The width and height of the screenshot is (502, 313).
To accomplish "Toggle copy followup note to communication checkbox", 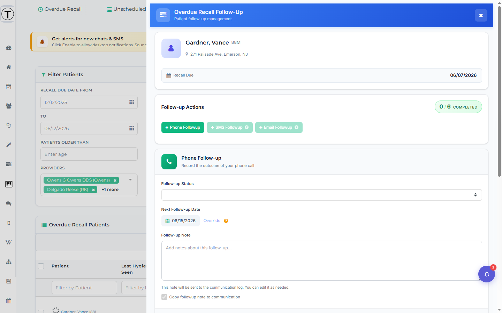I will [164, 297].
